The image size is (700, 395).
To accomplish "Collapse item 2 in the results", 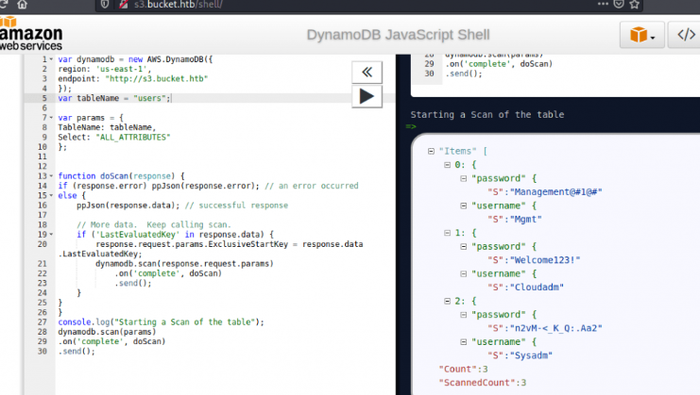I will pyautogui.click(x=447, y=301).
